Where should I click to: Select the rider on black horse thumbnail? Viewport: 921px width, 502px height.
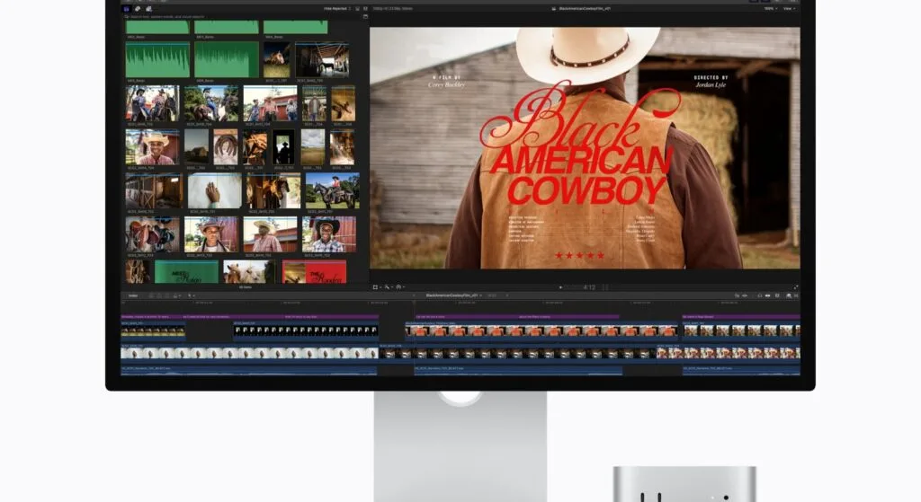click(x=333, y=190)
